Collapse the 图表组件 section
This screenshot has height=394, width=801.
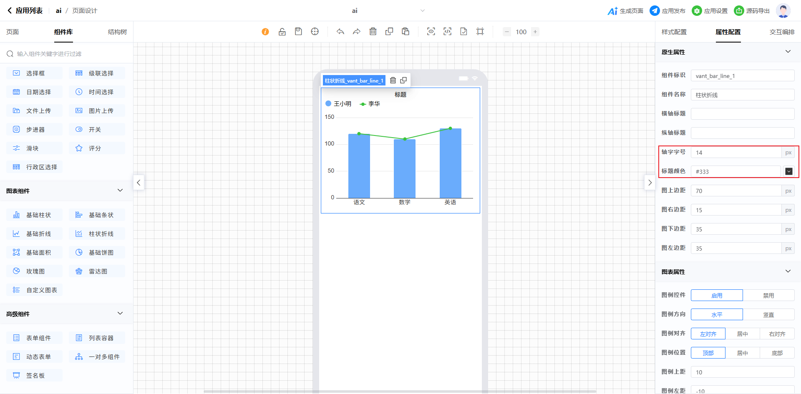click(120, 191)
